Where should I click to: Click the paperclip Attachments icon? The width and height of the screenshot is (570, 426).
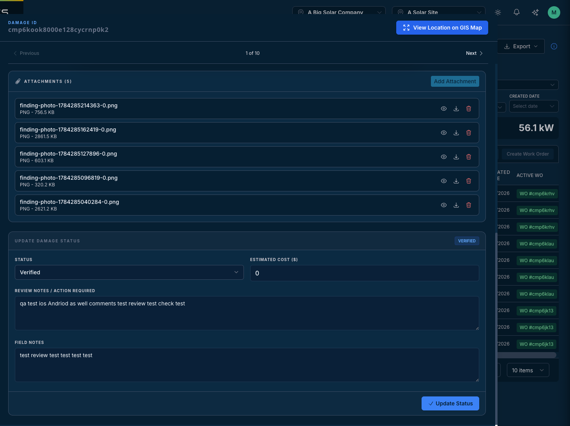click(x=18, y=81)
